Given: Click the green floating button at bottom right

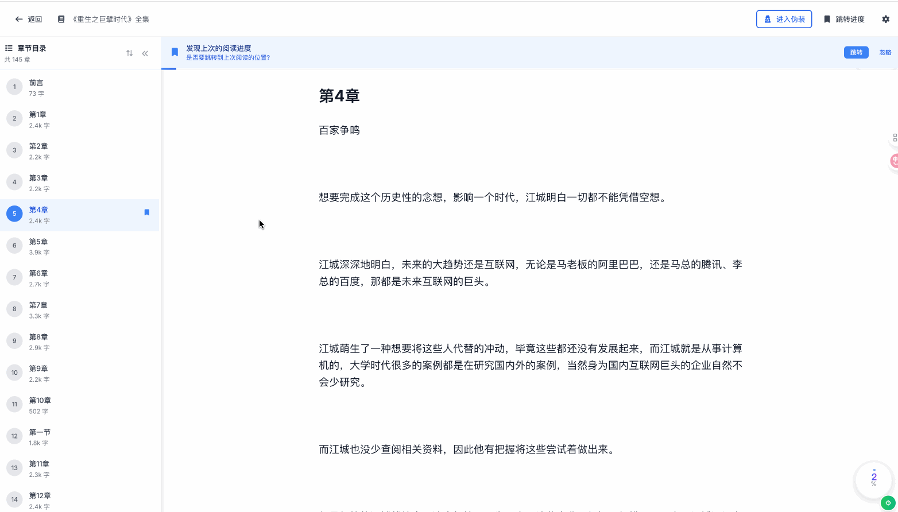Looking at the screenshot, I should click(x=887, y=502).
